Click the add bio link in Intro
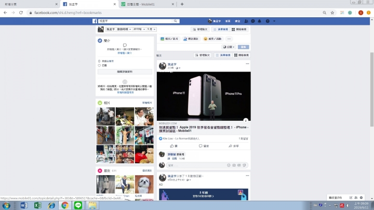 (125, 53)
